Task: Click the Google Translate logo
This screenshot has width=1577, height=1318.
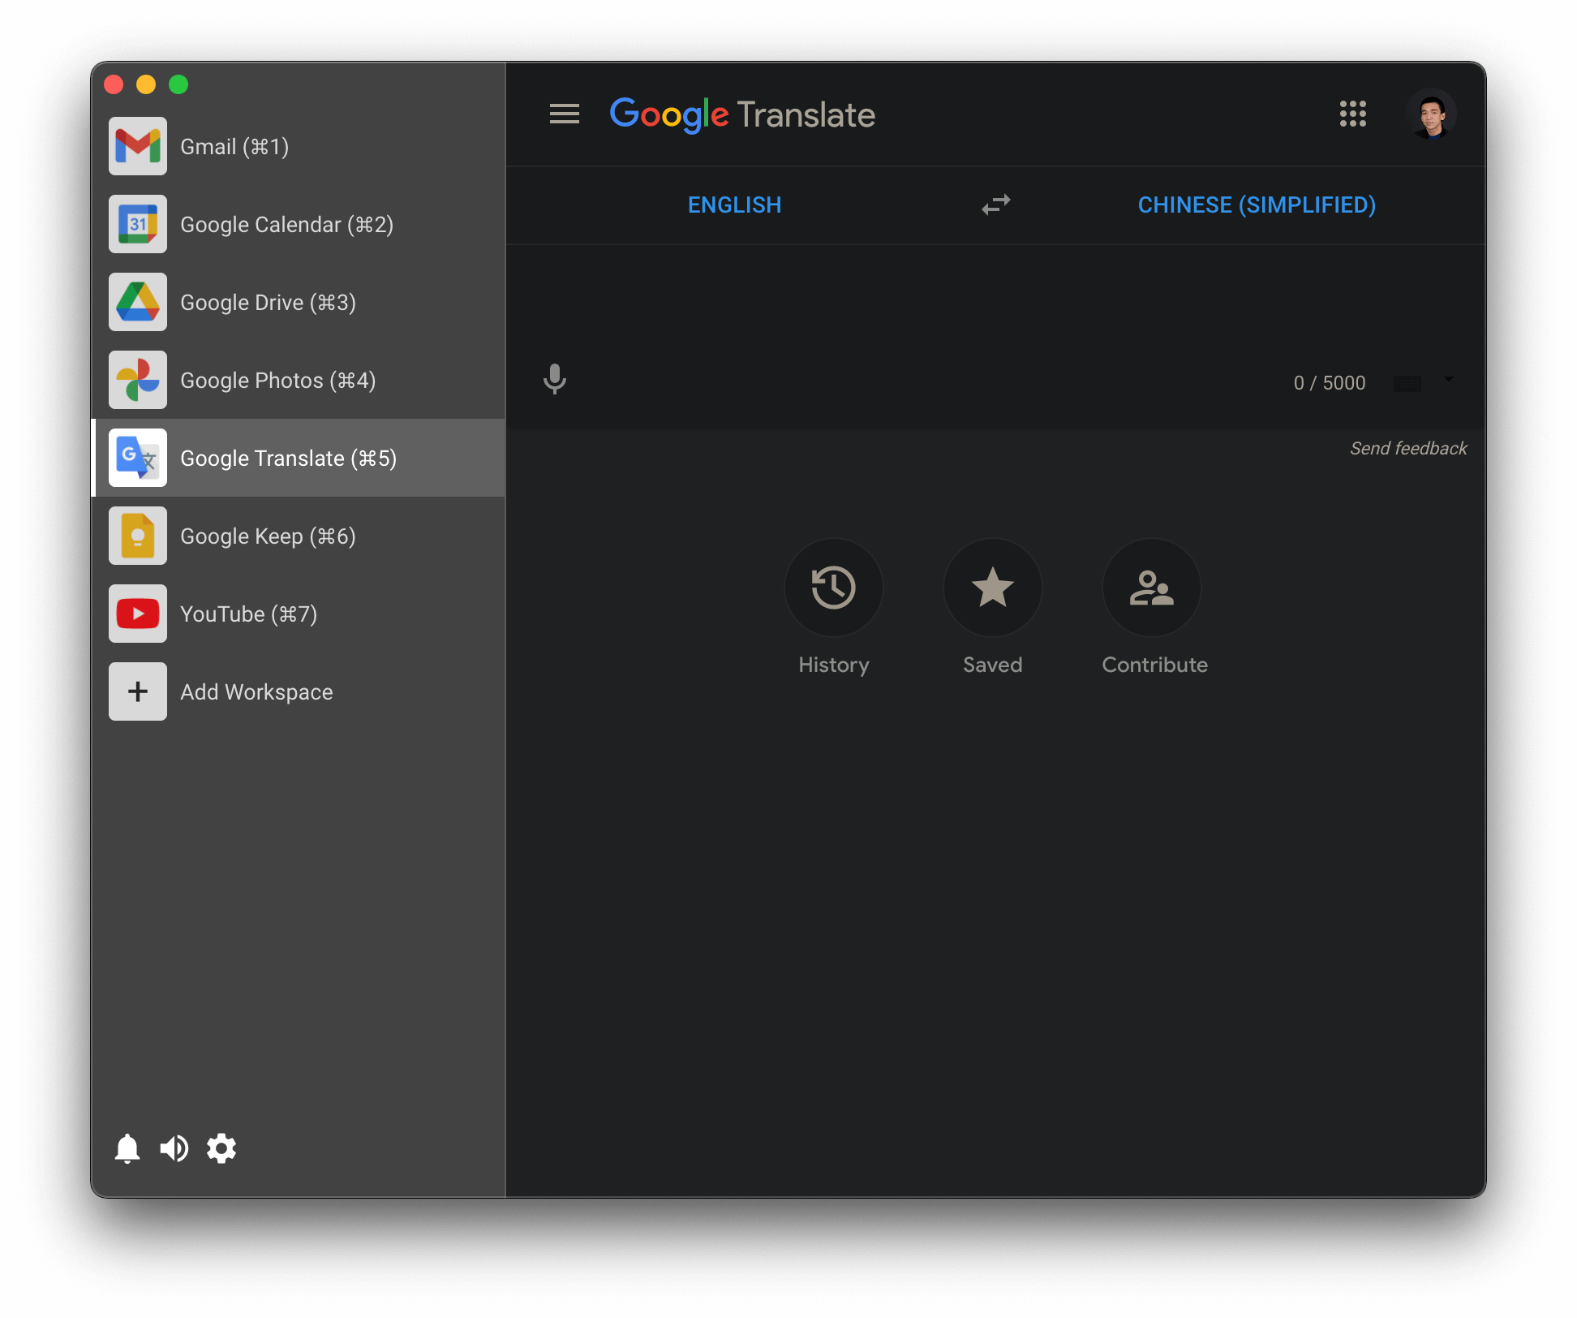Action: [743, 114]
